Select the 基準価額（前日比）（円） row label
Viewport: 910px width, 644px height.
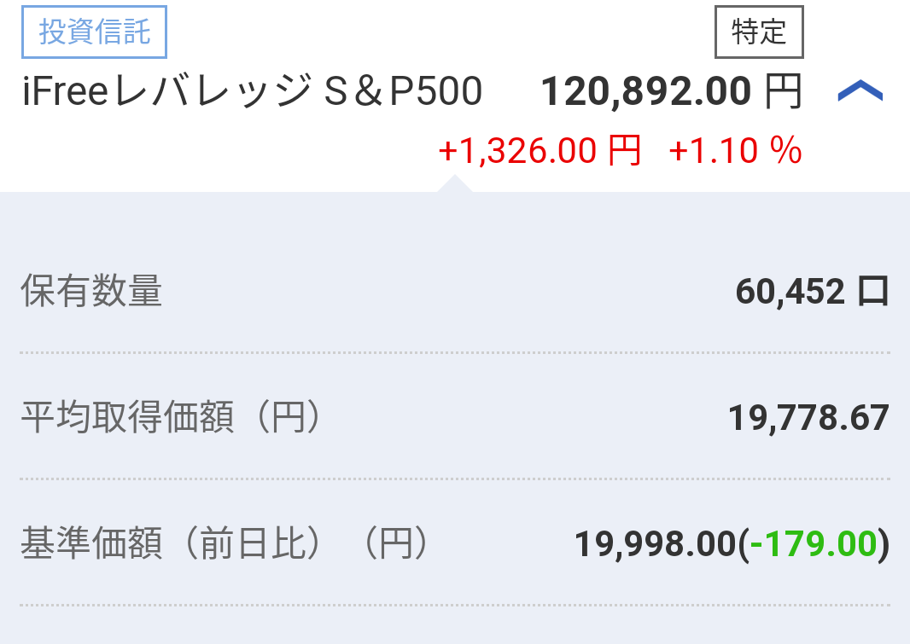pyautogui.click(x=225, y=543)
